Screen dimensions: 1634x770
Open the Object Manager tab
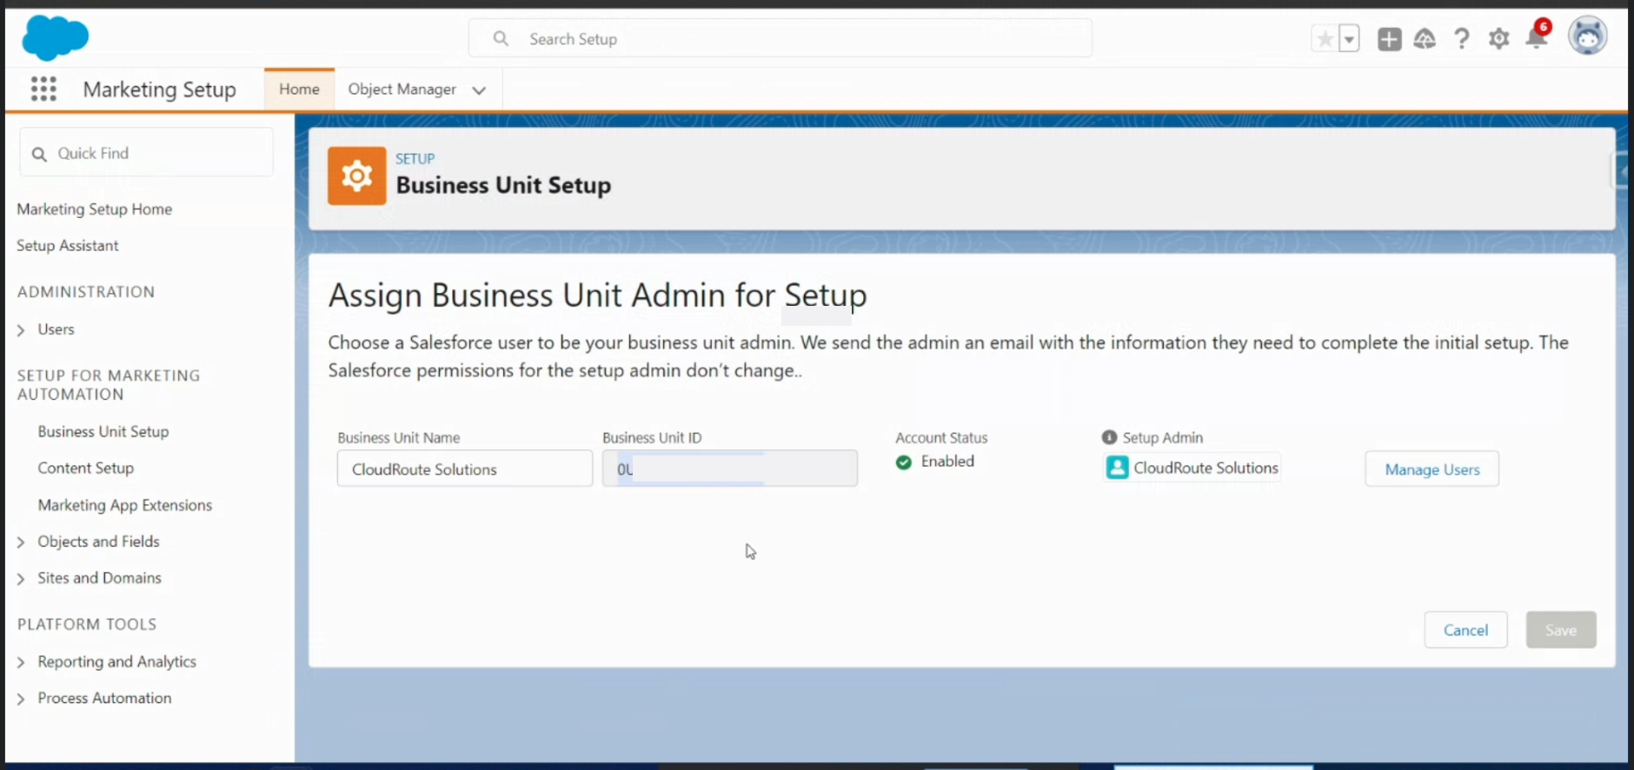402,90
